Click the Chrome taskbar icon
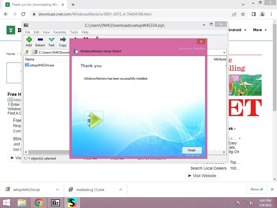The image size is (277, 208). [39, 203]
